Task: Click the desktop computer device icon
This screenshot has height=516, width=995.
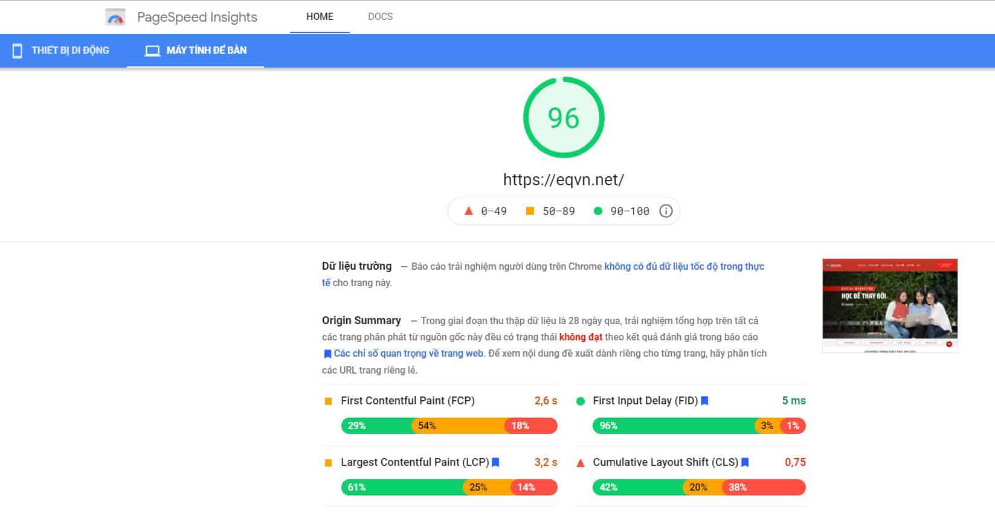Action: [152, 51]
